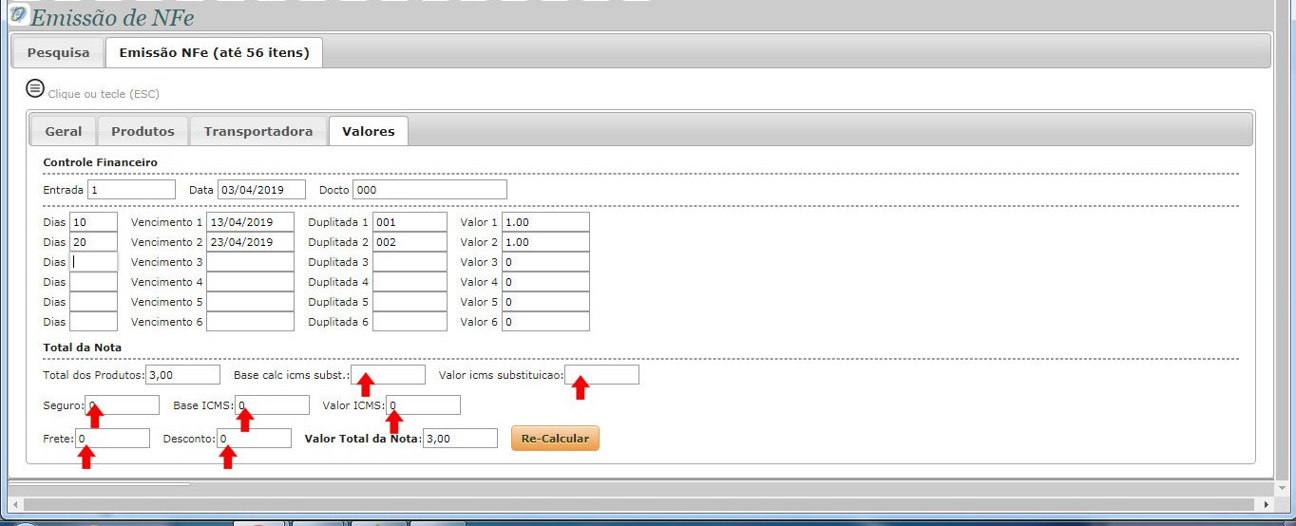Viewport: 1296px width, 526px height.
Task: Switch to the Transportadora tab
Action: [257, 131]
